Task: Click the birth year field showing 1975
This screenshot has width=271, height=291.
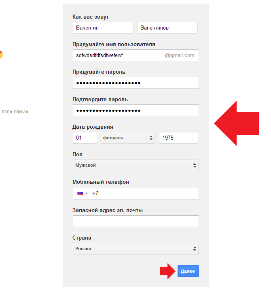Action: pos(178,138)
